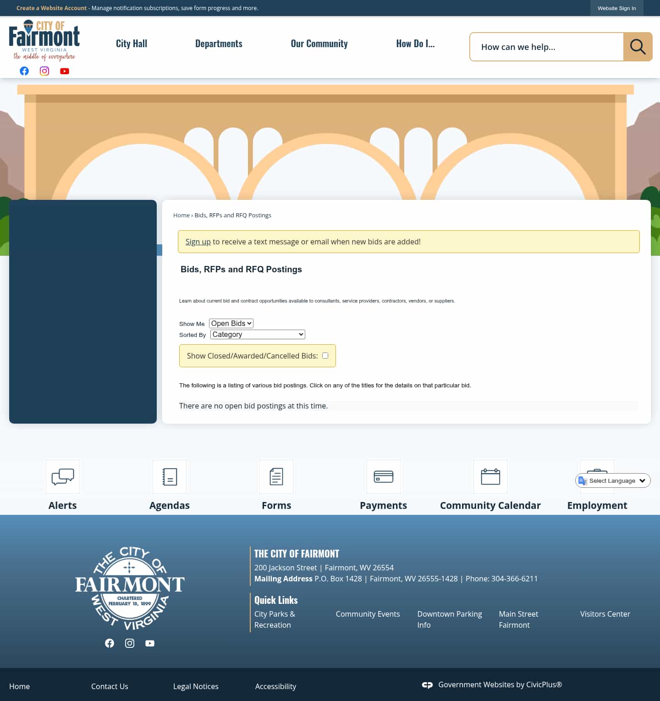
Task: Open YouTube from the header icon
Action: (64, 71)
